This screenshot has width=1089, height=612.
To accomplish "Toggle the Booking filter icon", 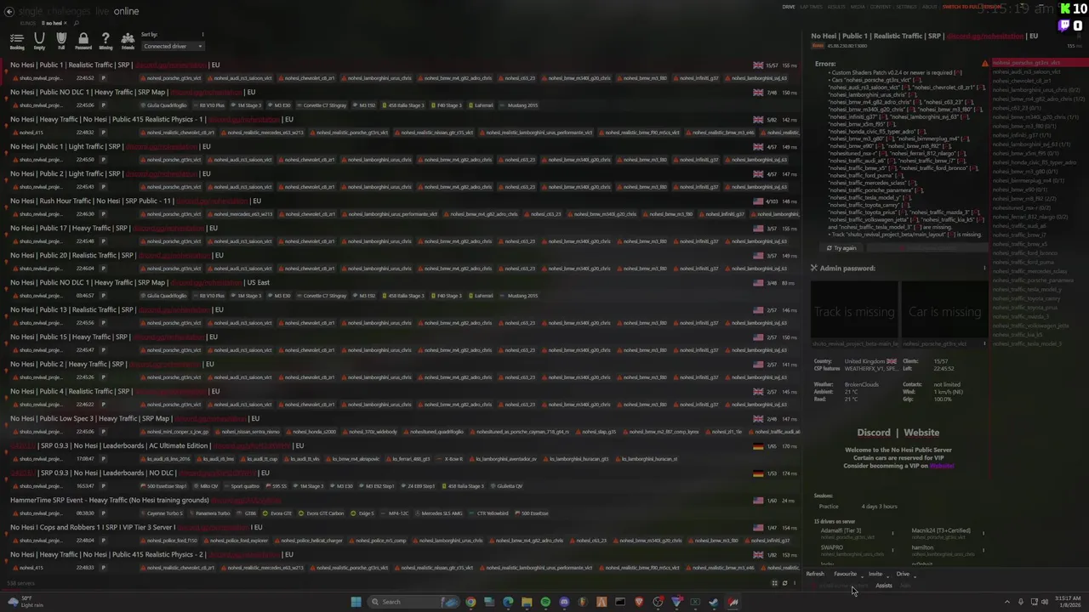I will pos(17,41).
